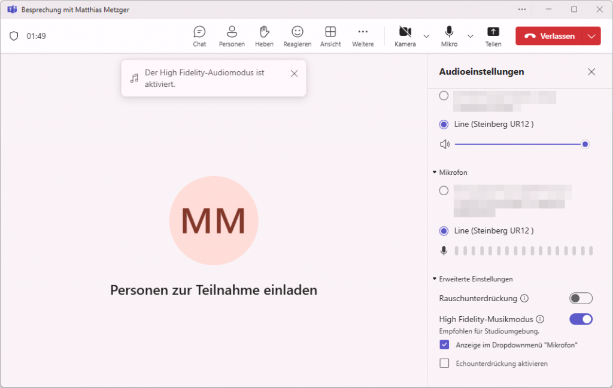Click the shield security icon
Image resolution: width=613 pixels, height=388 pixels.
tap(14, 36)
